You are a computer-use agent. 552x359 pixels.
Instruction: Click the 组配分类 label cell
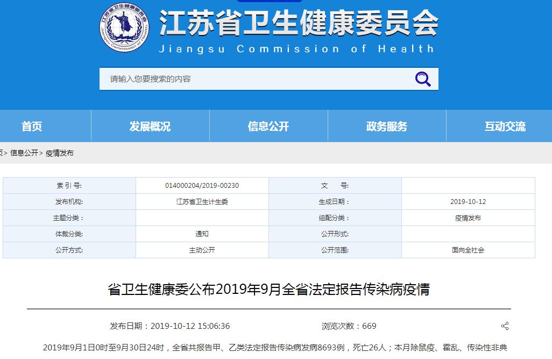click(x=335, y=218)
